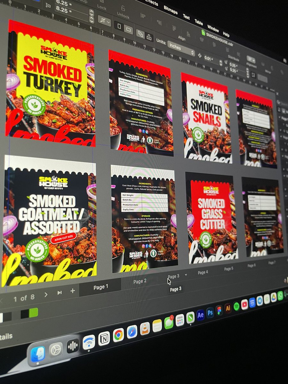Jump to the last page arrow

tap(60, 292)
